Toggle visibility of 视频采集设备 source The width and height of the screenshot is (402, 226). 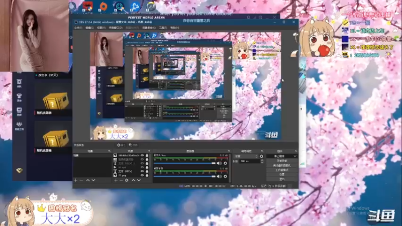142,159
